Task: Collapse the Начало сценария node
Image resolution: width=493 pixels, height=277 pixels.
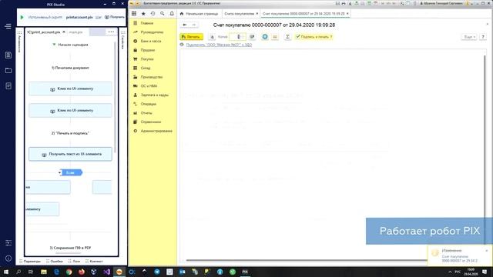Action: point(54,45)
